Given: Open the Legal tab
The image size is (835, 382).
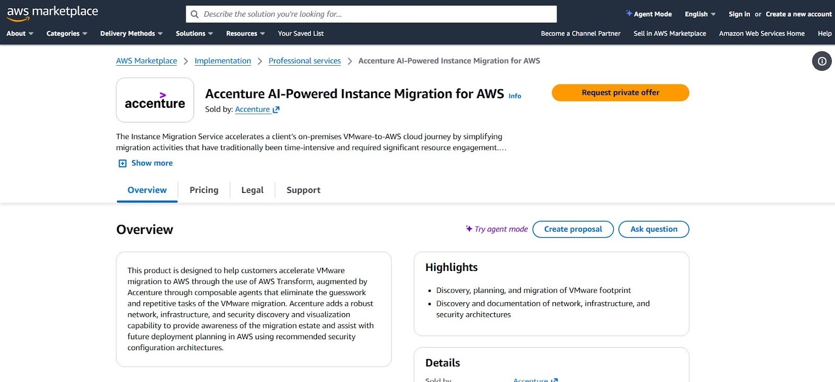Looking at the screenshot, I should (x=252, y=190).
